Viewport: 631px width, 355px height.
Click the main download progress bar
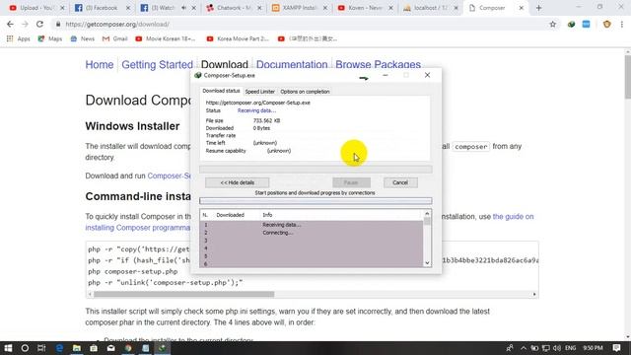click(315, 170)
